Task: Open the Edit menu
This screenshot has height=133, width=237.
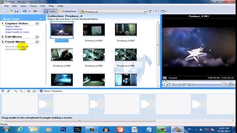Action: click(14, 6)
